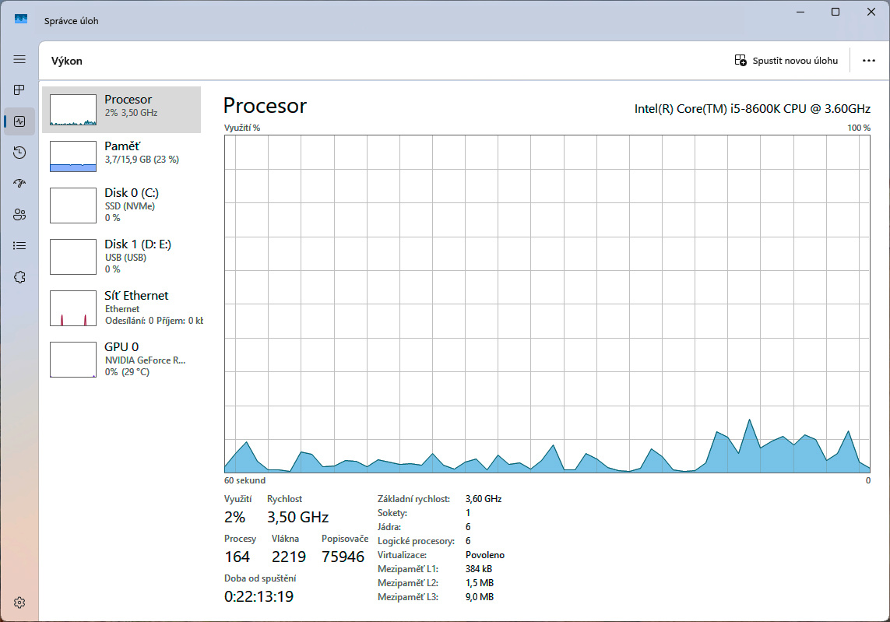Open the Users page icon

(x=19, y=215)
